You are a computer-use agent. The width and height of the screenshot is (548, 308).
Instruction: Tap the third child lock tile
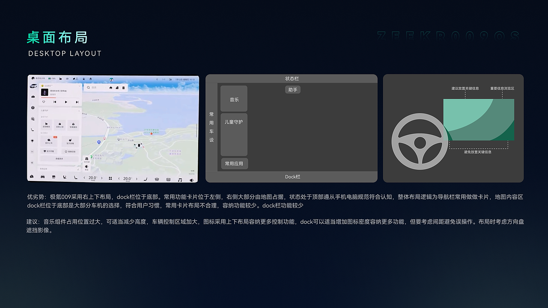tap(73, 125)
